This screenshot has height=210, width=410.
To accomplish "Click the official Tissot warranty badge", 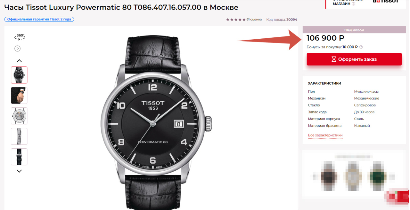I will coord(39,19).
